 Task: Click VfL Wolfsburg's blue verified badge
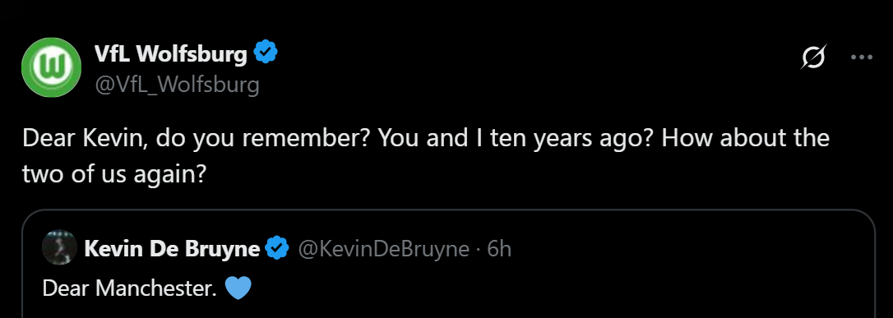point(266,53)
